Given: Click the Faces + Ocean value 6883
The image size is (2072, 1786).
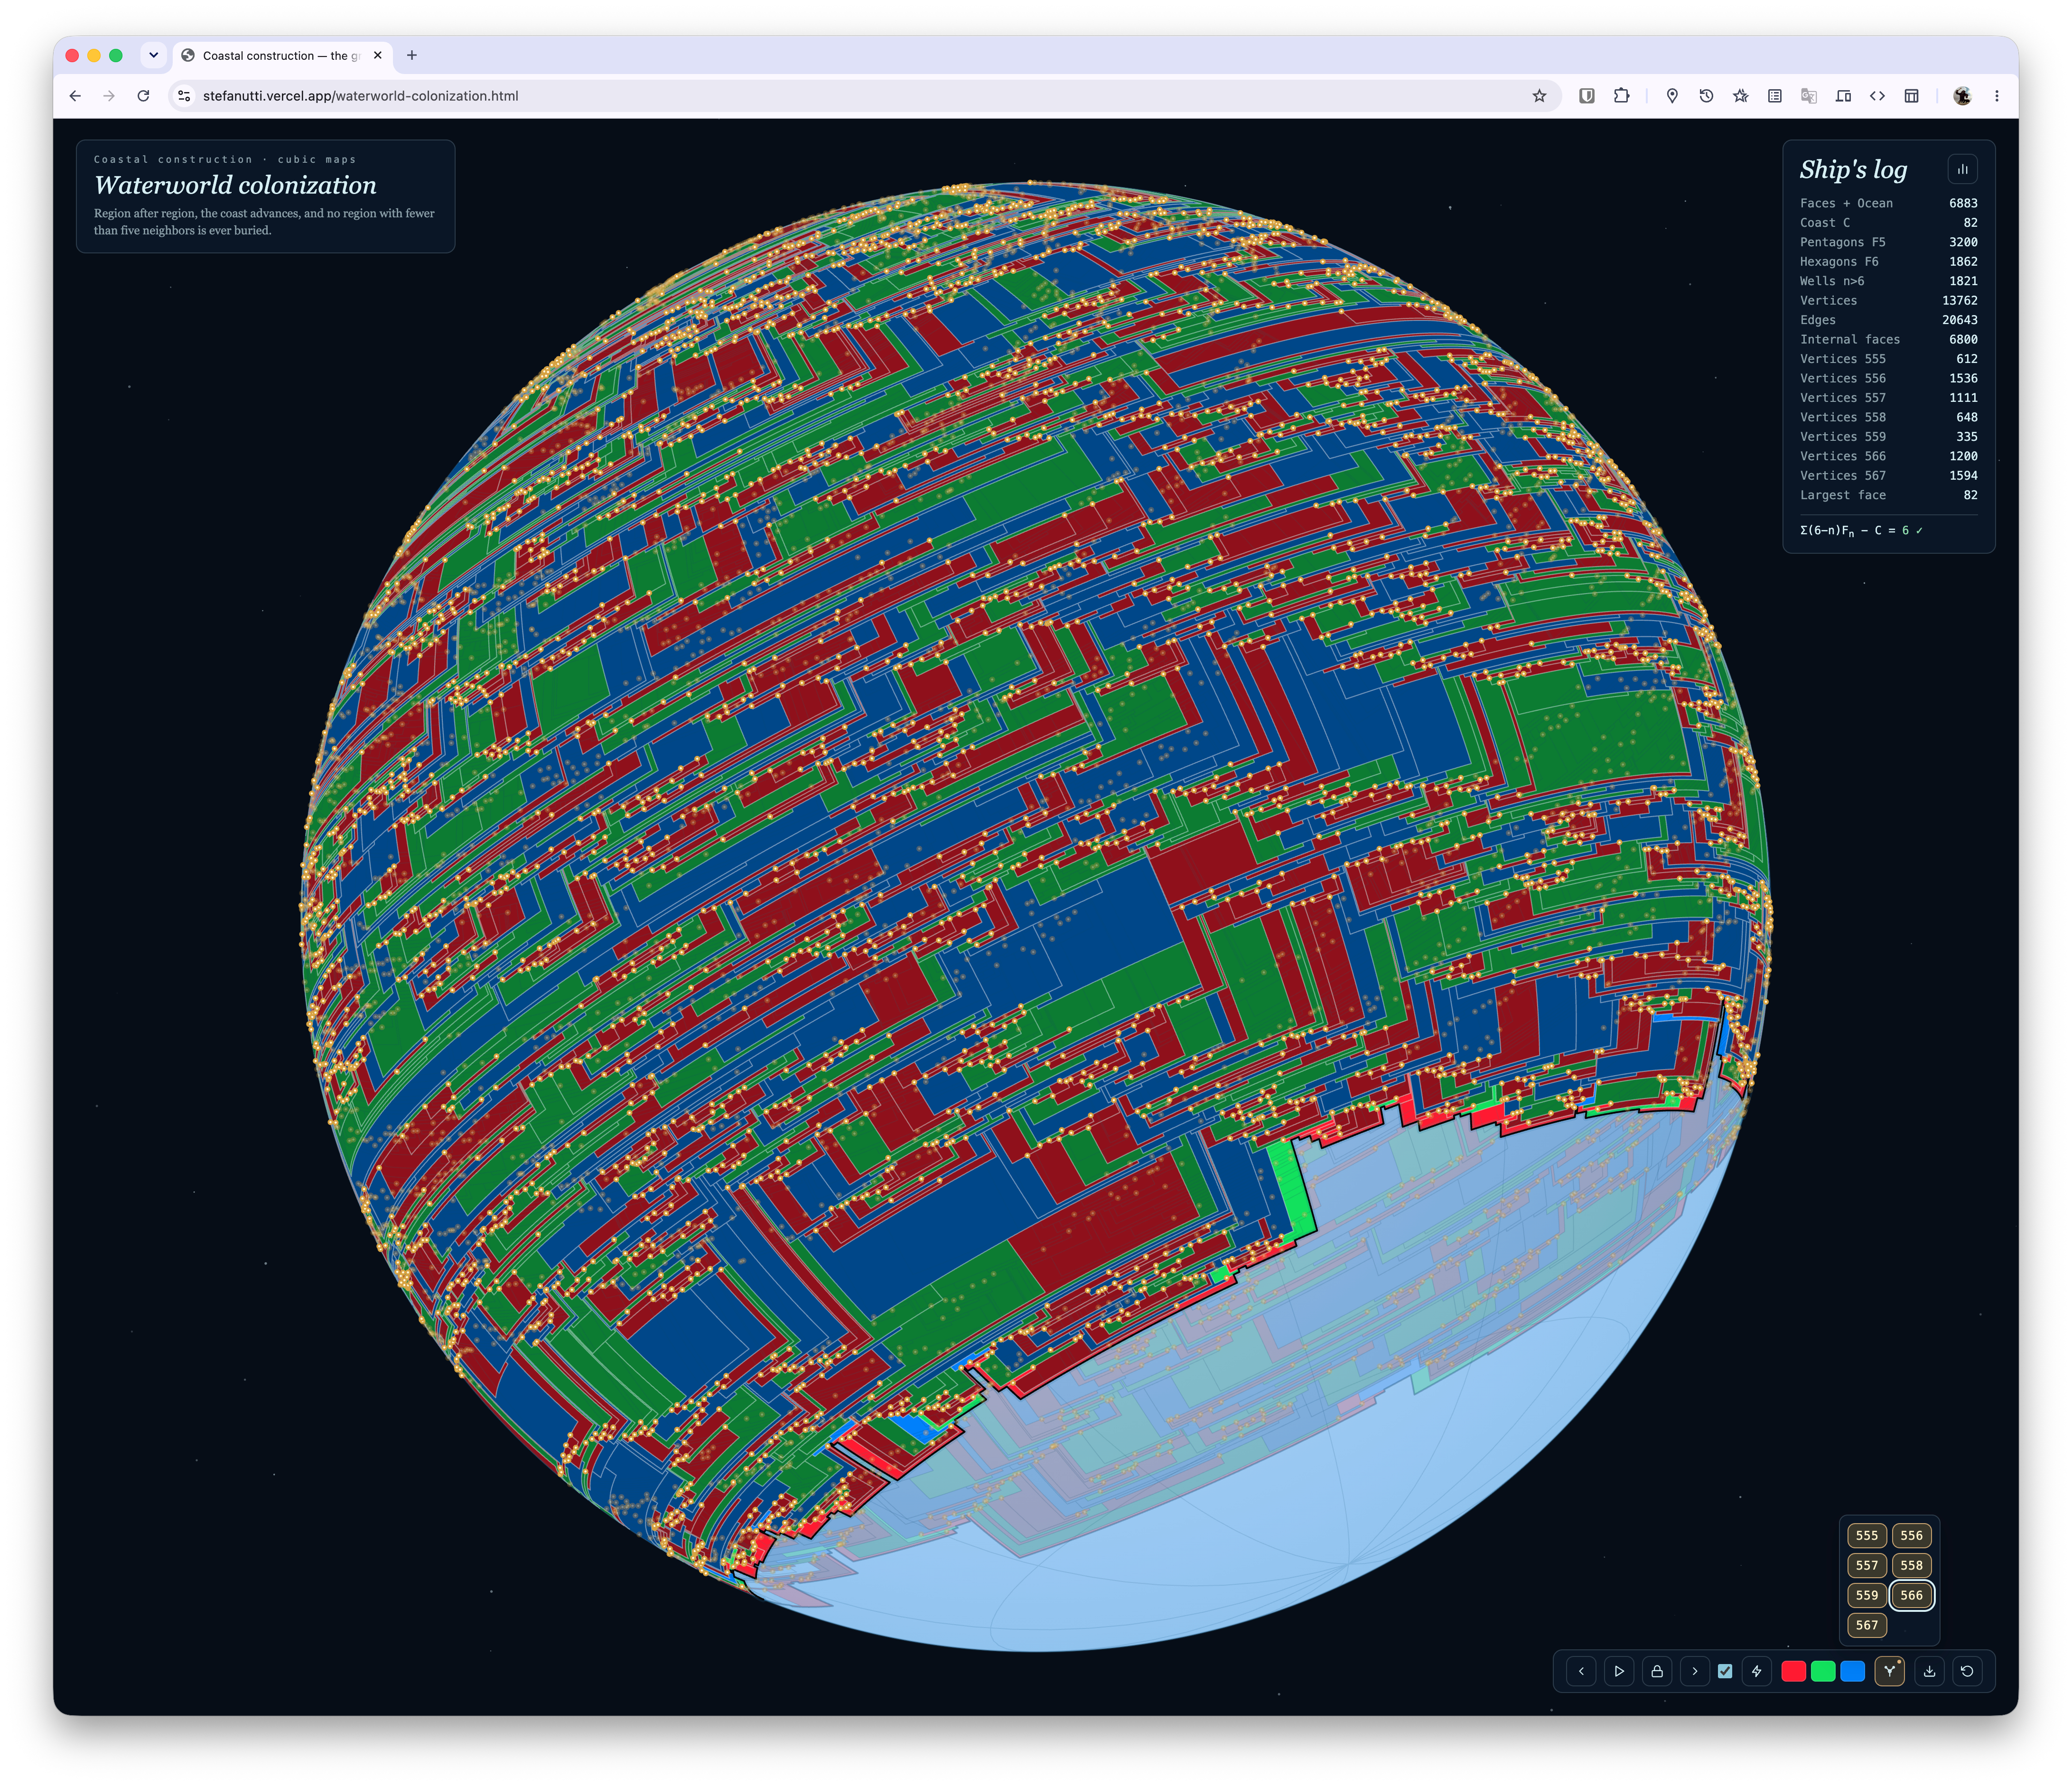Looking at the screenshot, I should pyautogui.click(x=1963, y=203).
